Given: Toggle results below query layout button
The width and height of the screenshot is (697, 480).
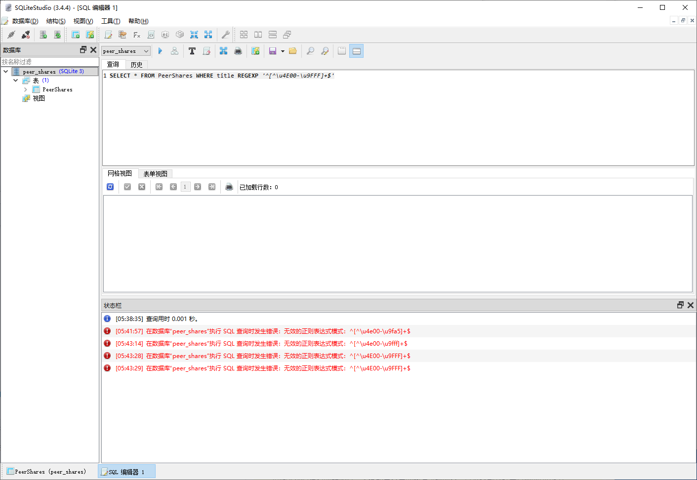Looking at the screenshot, I should [x=356, y=51].
